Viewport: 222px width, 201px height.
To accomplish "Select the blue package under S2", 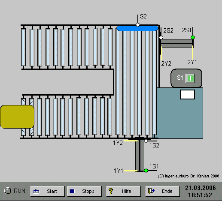I will (x=137, y=28).
